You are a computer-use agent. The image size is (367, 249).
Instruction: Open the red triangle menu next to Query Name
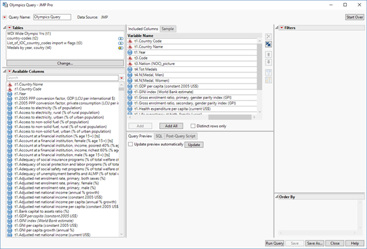(x=5, y=17)
